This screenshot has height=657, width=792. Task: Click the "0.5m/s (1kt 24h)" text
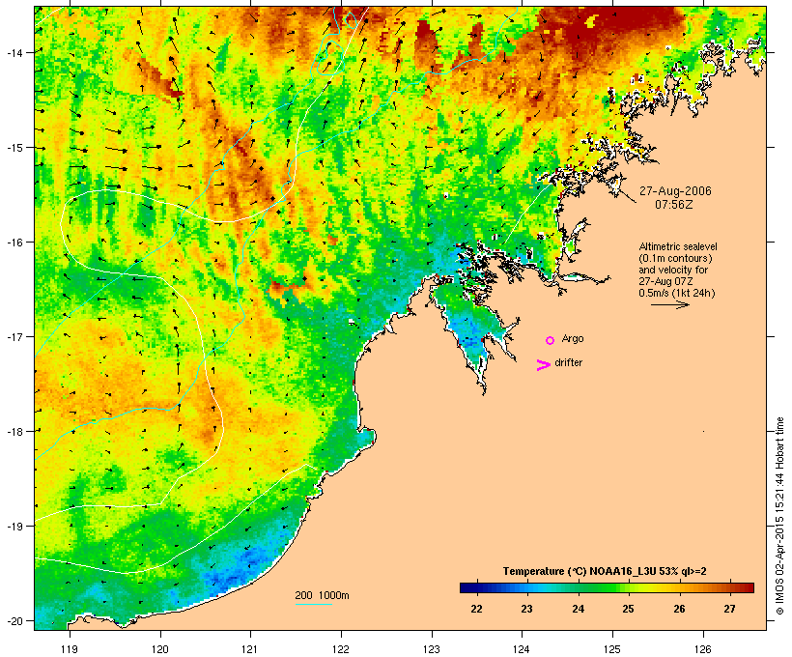(677, 293)
